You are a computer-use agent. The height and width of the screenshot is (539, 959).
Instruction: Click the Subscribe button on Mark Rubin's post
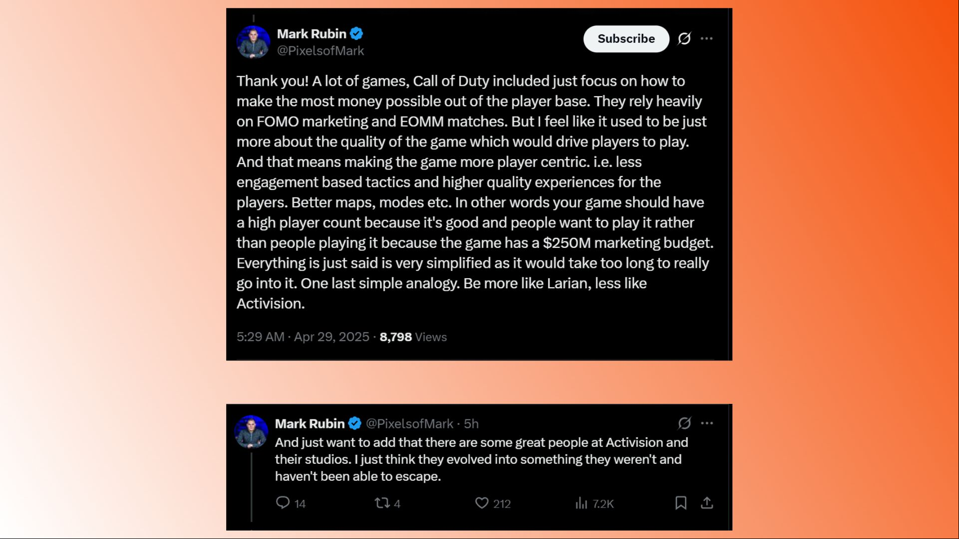[626, 39]
